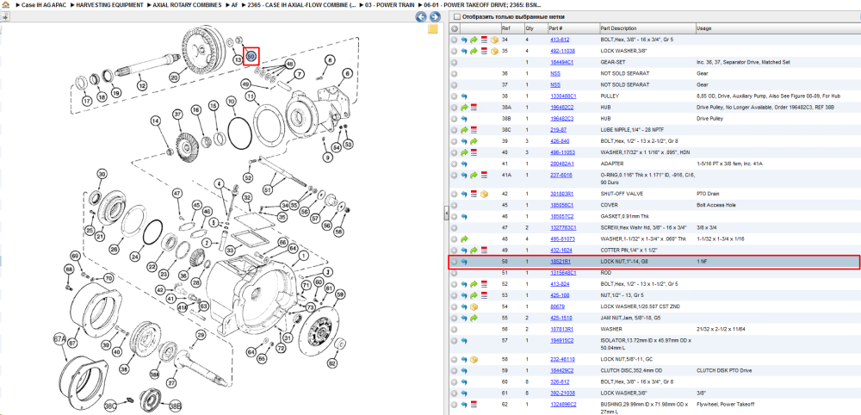Open part number link 237-6016
Image resolution: width=861 pixels, height=415 pixels.
(561, 175)
